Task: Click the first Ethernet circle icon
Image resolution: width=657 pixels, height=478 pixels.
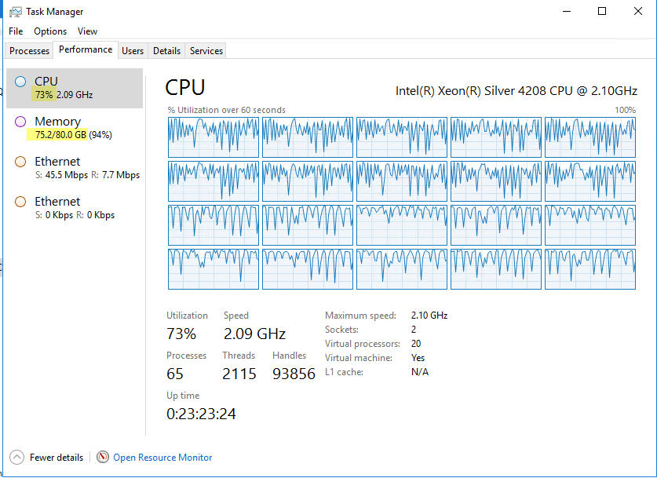Action: pos(20,162)
